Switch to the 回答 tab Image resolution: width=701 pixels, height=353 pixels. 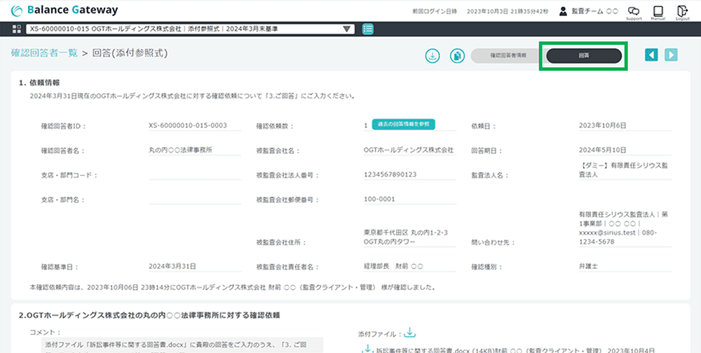[x=583, y=55]
